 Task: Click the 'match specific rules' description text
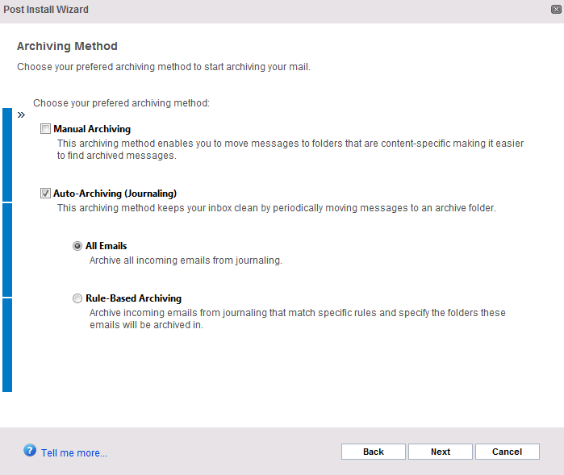[x=298, y=319]
